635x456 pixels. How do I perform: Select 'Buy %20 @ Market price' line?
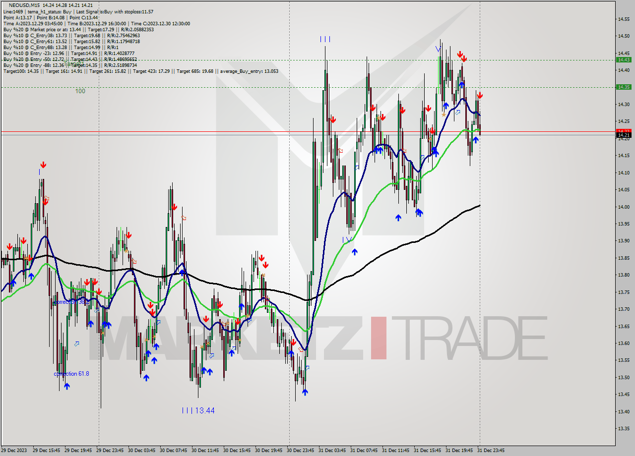[78, 29]
